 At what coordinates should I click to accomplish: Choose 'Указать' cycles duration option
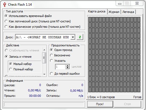coord(58,61)
